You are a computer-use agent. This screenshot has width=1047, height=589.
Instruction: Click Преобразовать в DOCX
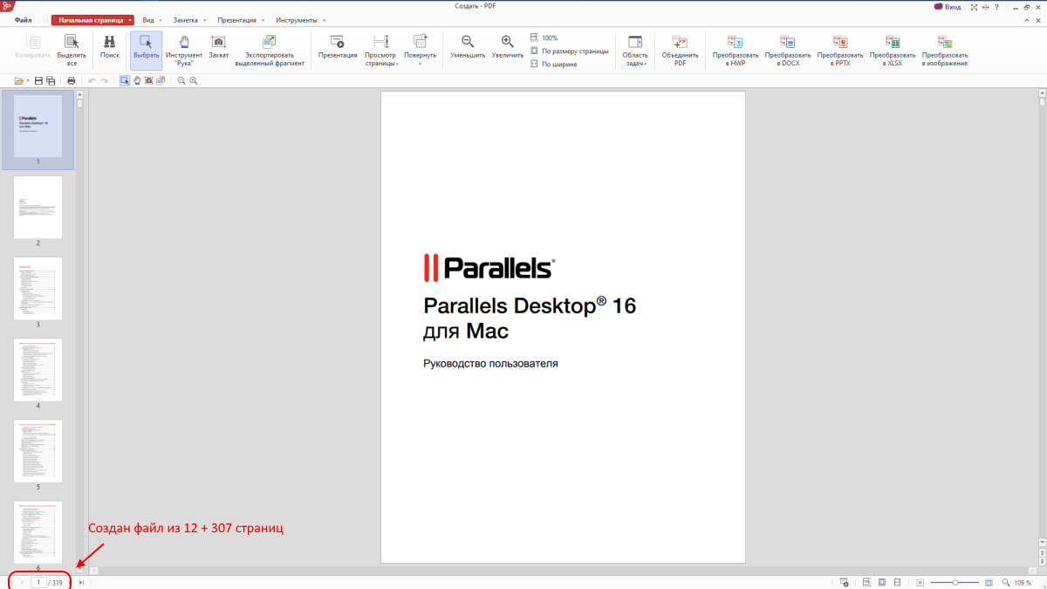point(788,50)
